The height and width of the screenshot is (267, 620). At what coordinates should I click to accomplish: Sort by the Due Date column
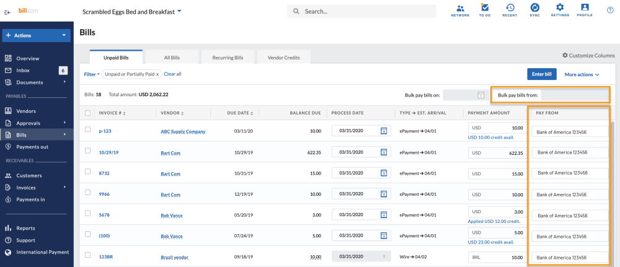(x=240, y=113)
